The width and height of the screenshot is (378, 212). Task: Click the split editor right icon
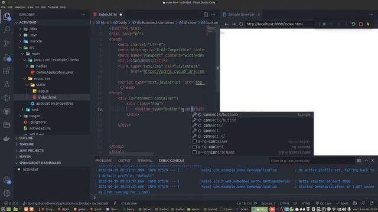point(206,14)
